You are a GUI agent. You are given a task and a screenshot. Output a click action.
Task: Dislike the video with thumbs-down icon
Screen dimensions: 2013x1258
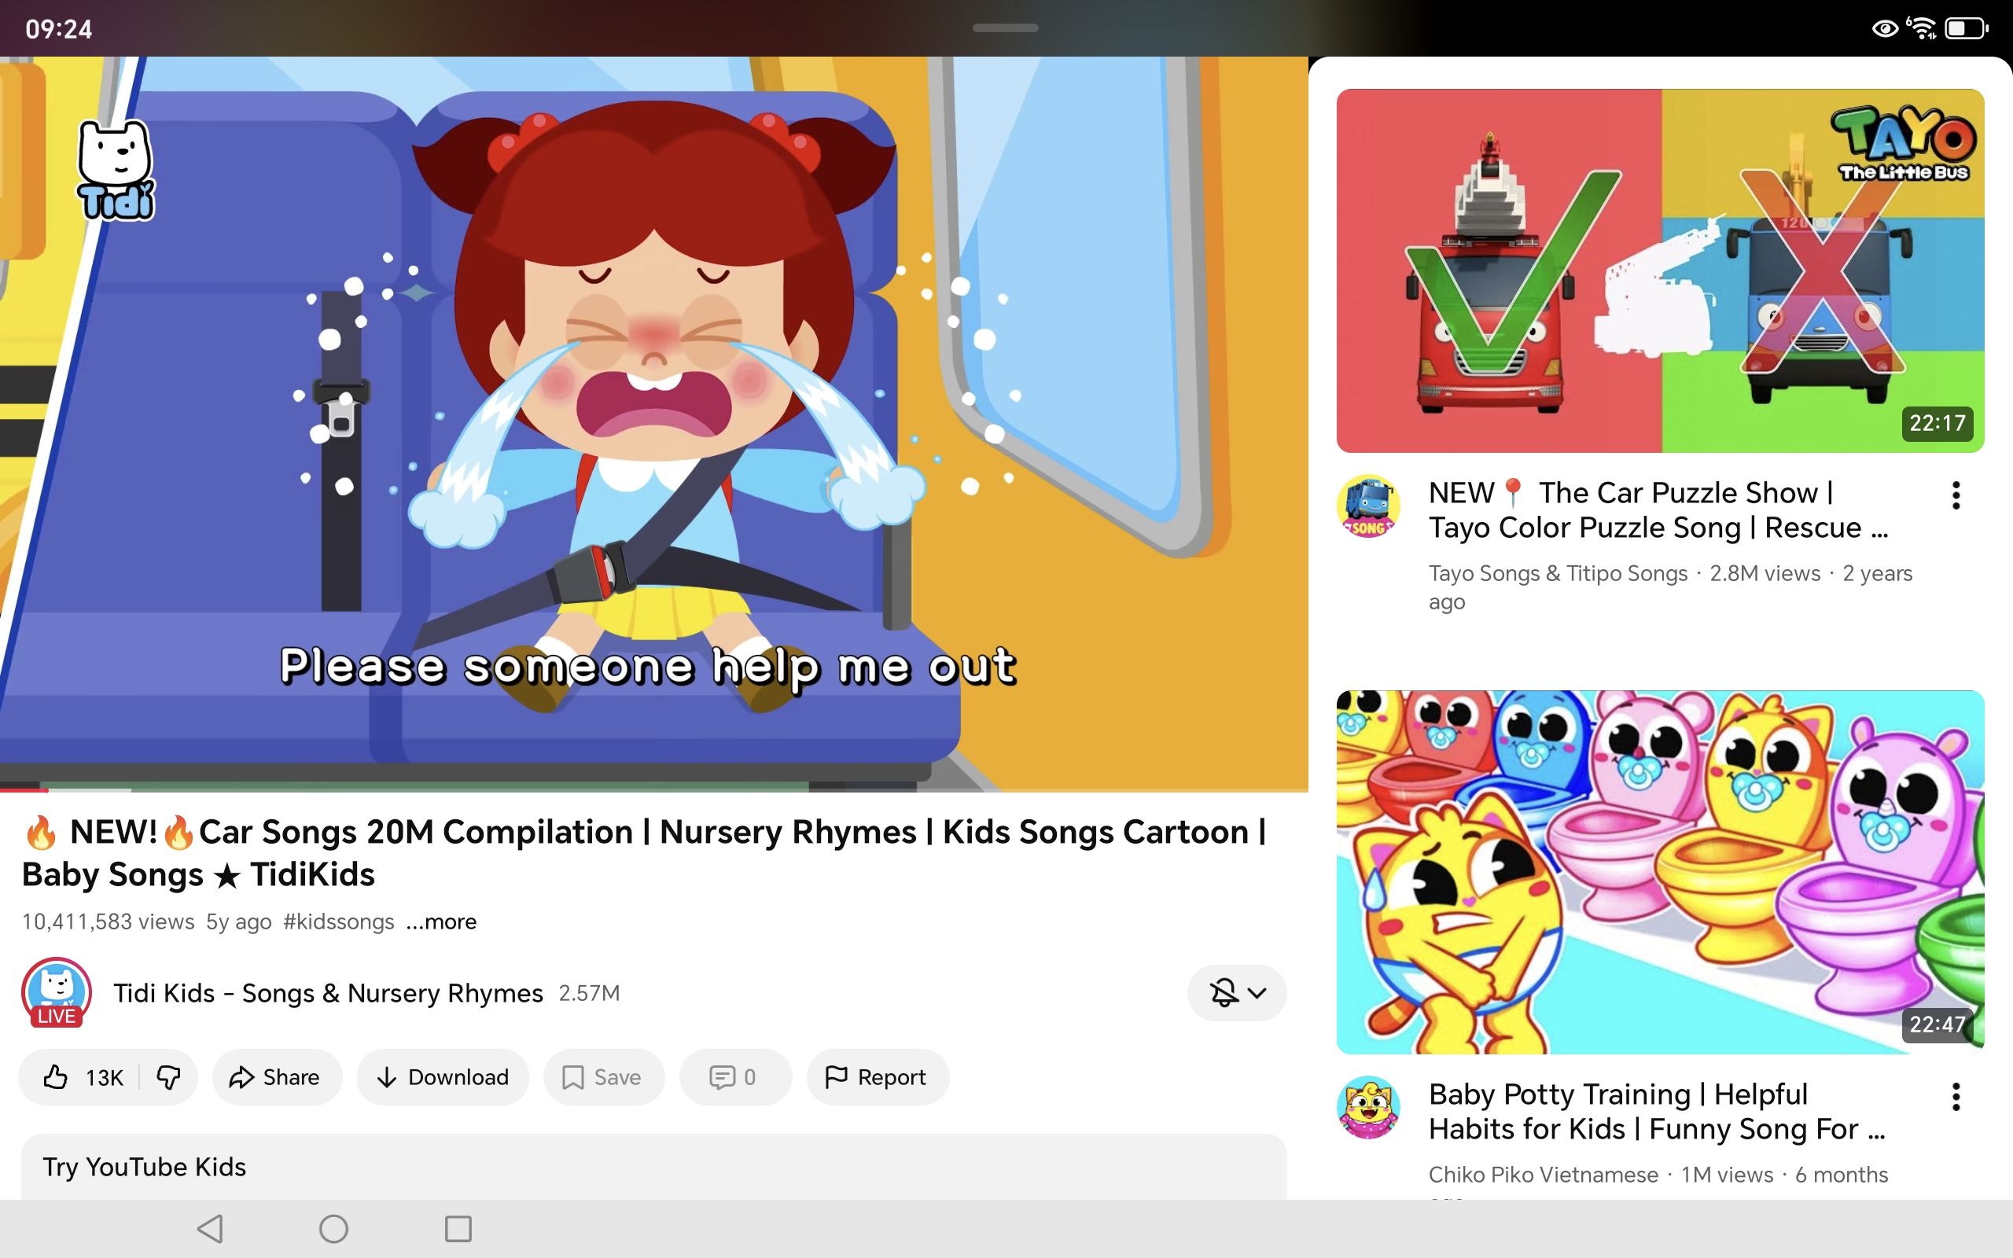click(169, 1077)
